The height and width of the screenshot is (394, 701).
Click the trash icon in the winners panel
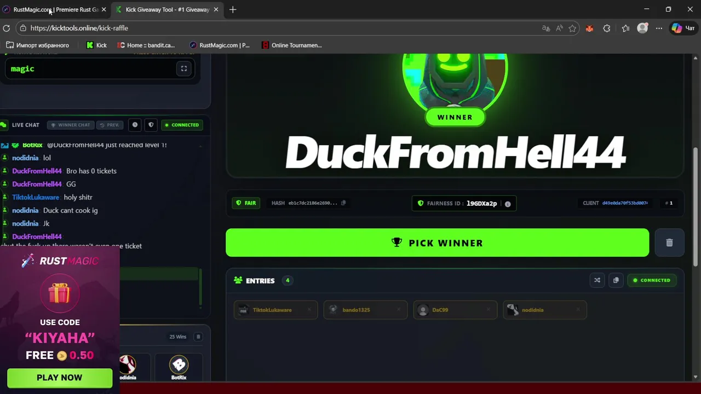[198, 337]
